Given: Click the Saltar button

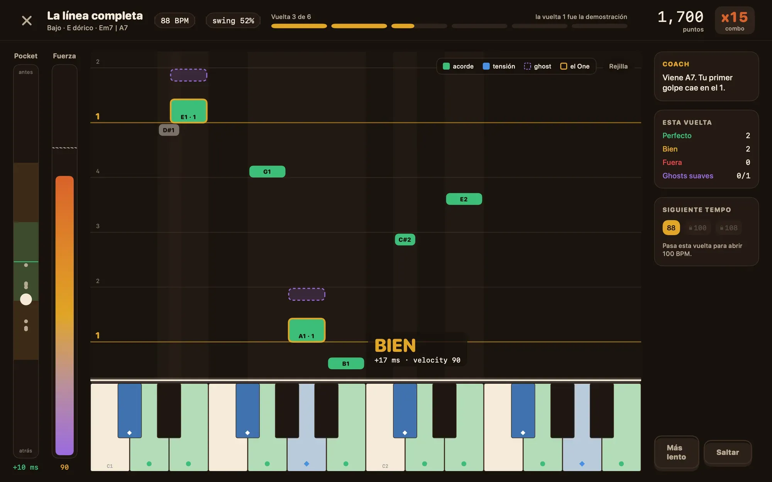Looking at the screenshot, I should (728, 452).
